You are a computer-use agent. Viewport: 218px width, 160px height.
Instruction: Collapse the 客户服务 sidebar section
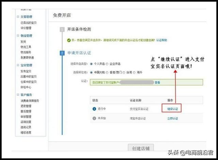[18, 95]
